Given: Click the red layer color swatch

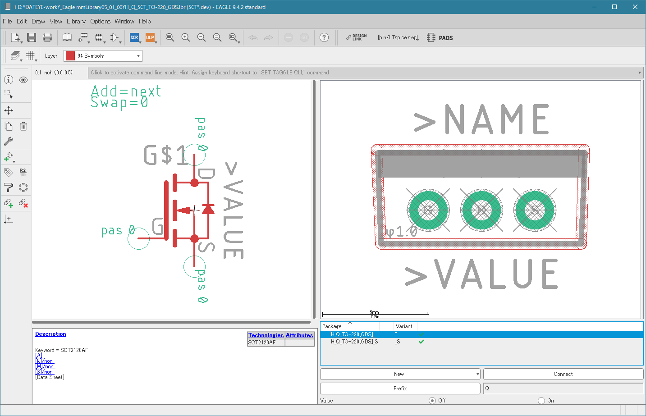Looking at the screenshot, I should pyautogui.click(x=70, y=56).
